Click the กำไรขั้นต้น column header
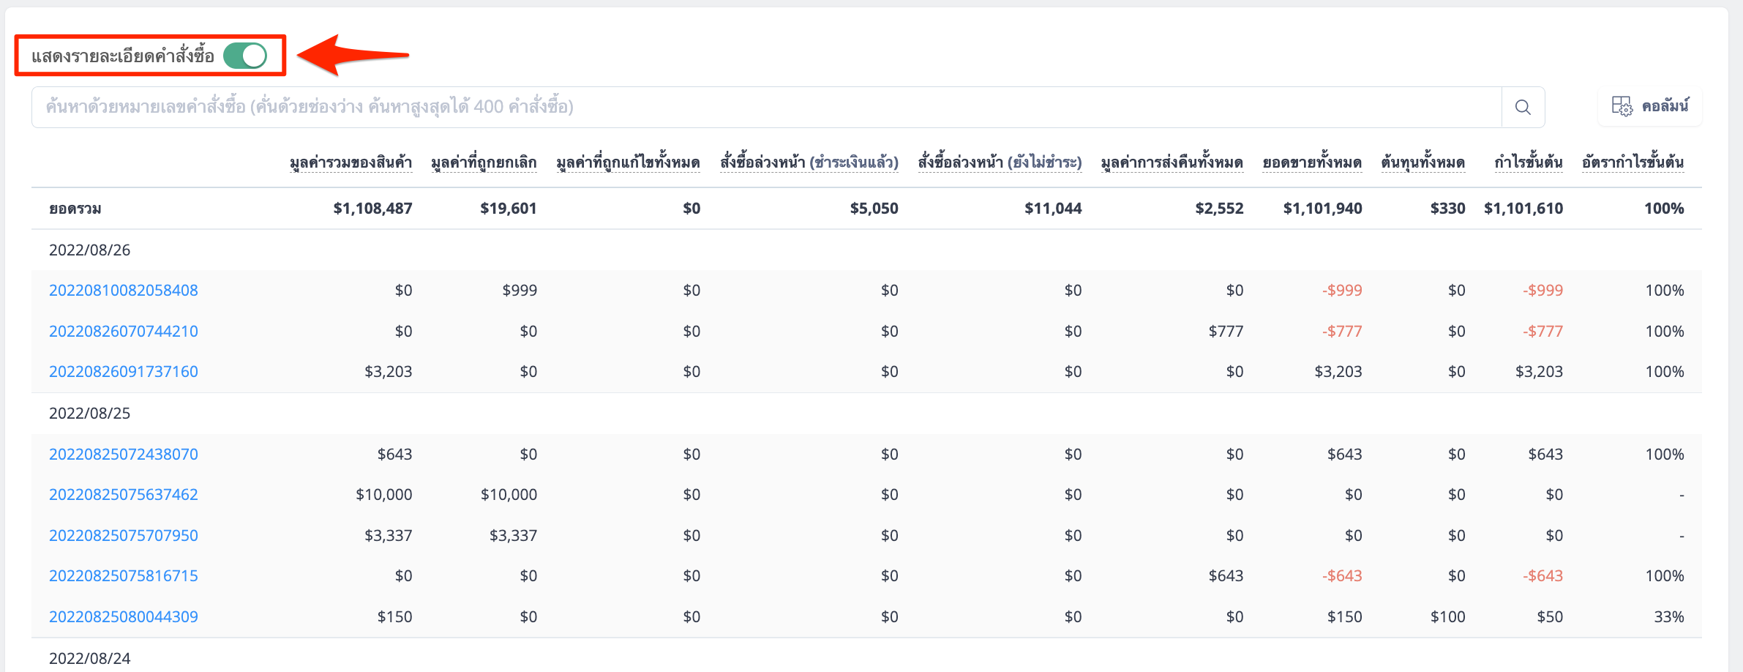Image resolution: width=1743 pixels, height=672 pixels. tap(1529, 163)
